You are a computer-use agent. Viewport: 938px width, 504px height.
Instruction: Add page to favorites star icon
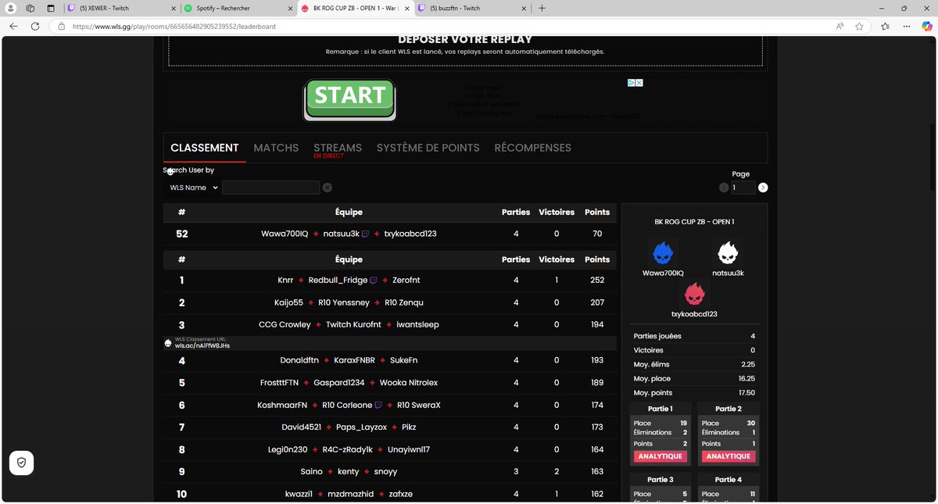(x=859, y=26)
